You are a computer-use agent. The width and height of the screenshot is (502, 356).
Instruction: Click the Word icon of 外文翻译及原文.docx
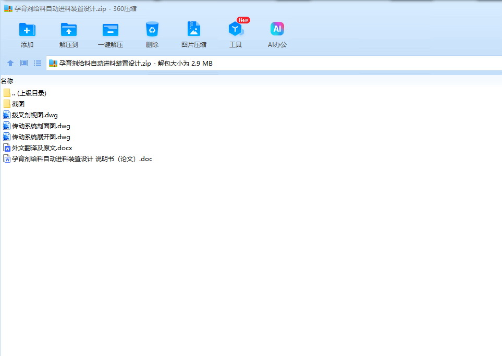[7, 148]
